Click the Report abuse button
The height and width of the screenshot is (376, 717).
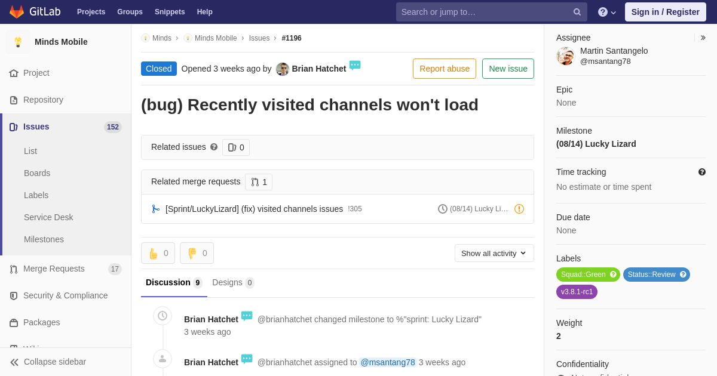coord(445,69)
